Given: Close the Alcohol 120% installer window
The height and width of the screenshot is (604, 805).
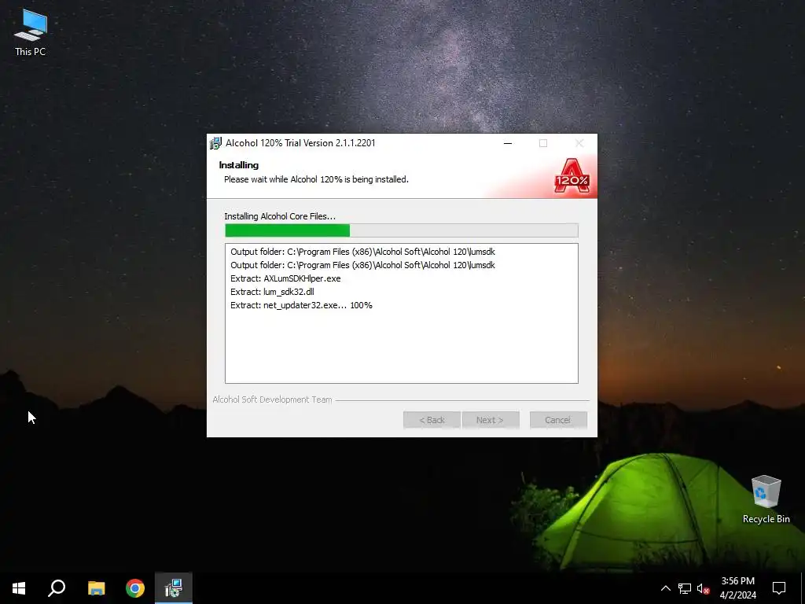Looking at the screenshot, I should pyautogui.click(x=579, y=143).
